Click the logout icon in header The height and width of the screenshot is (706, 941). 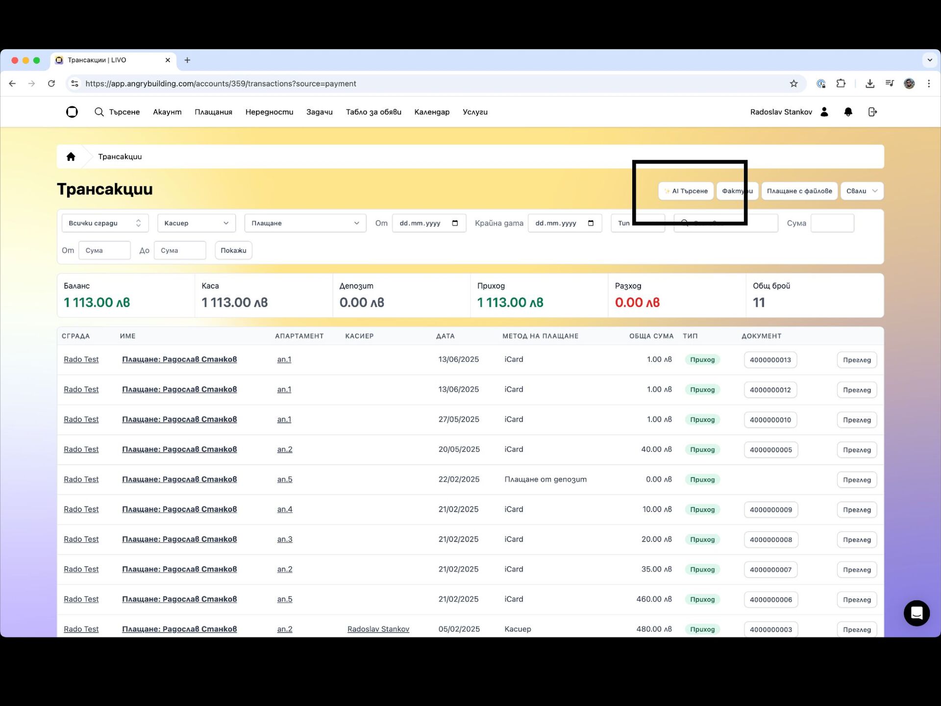872,112
